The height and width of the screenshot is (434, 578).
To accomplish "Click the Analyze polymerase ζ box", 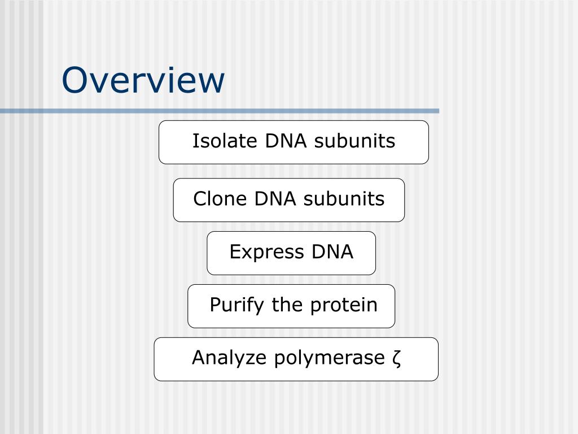I will [296, 359].
